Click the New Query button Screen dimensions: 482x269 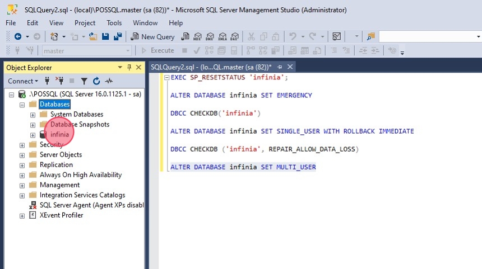[153, 36]
